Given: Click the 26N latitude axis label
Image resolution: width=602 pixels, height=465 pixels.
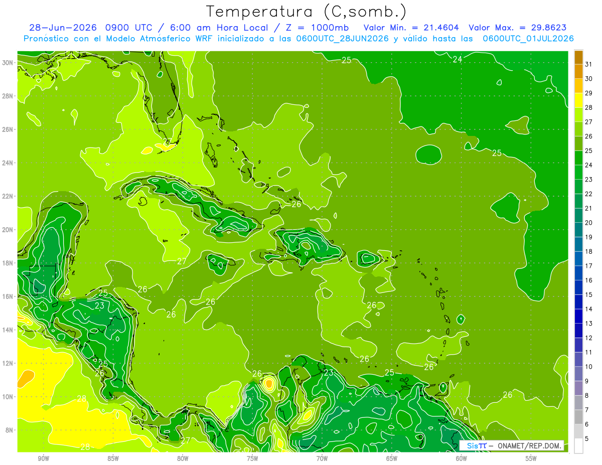Looking at the screenshot, I should pyautogui.click(x=8, y=129).
